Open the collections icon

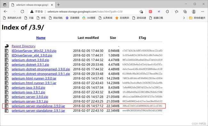185,12
